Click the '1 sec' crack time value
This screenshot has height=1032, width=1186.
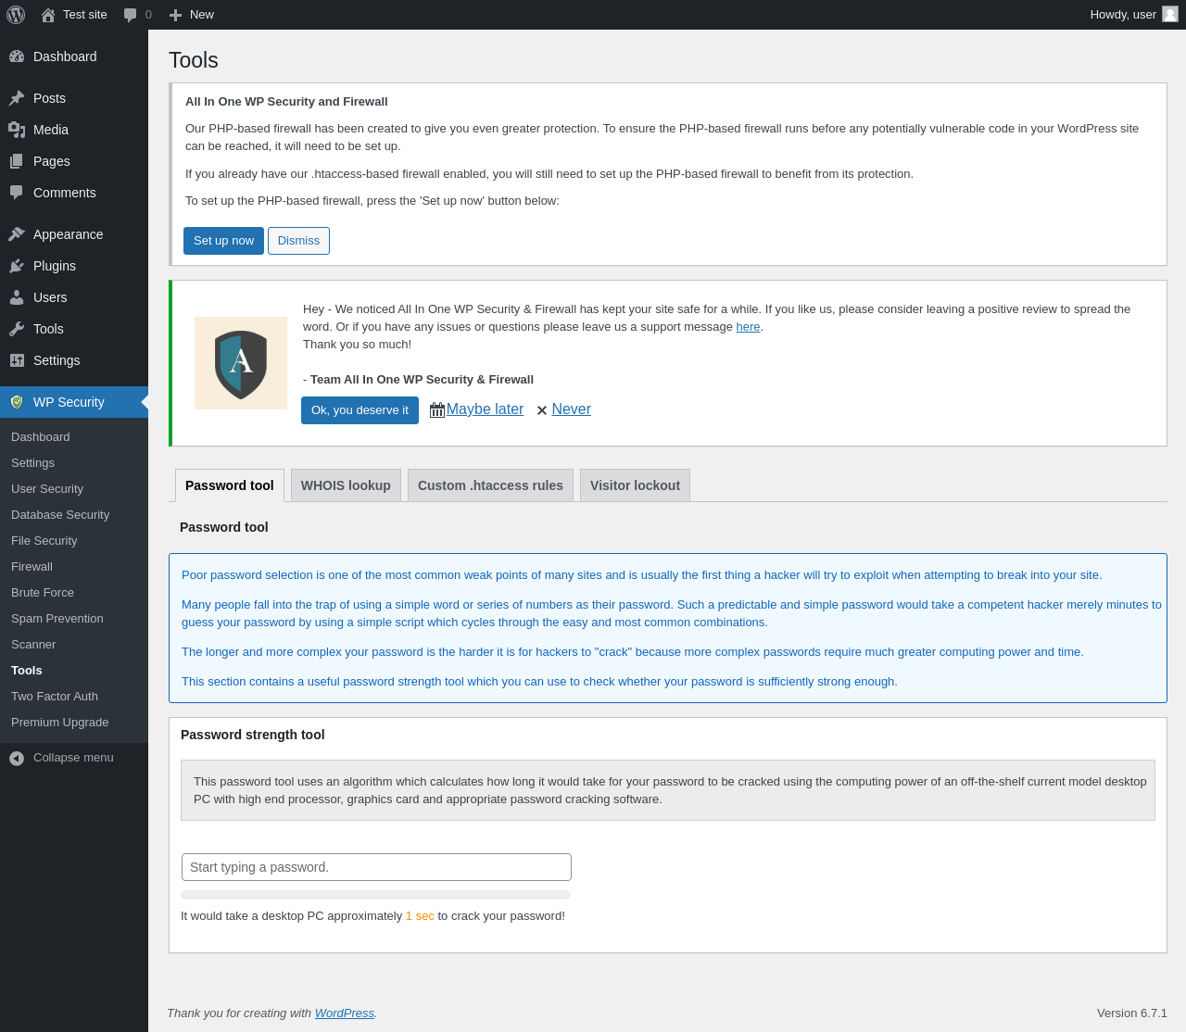tap(420, 916)
